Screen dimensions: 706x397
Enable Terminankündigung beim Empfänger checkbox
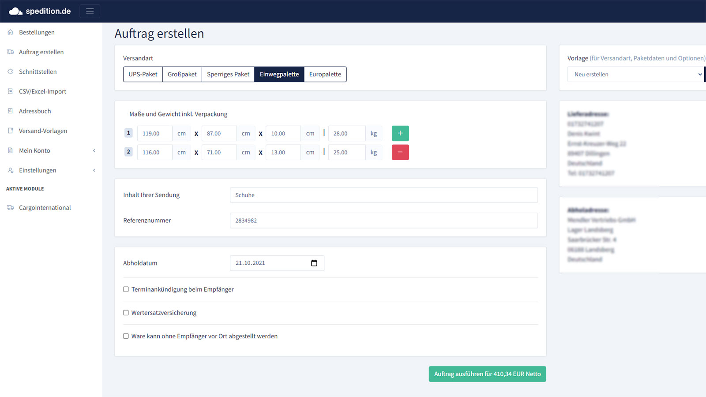click(126, 289)
